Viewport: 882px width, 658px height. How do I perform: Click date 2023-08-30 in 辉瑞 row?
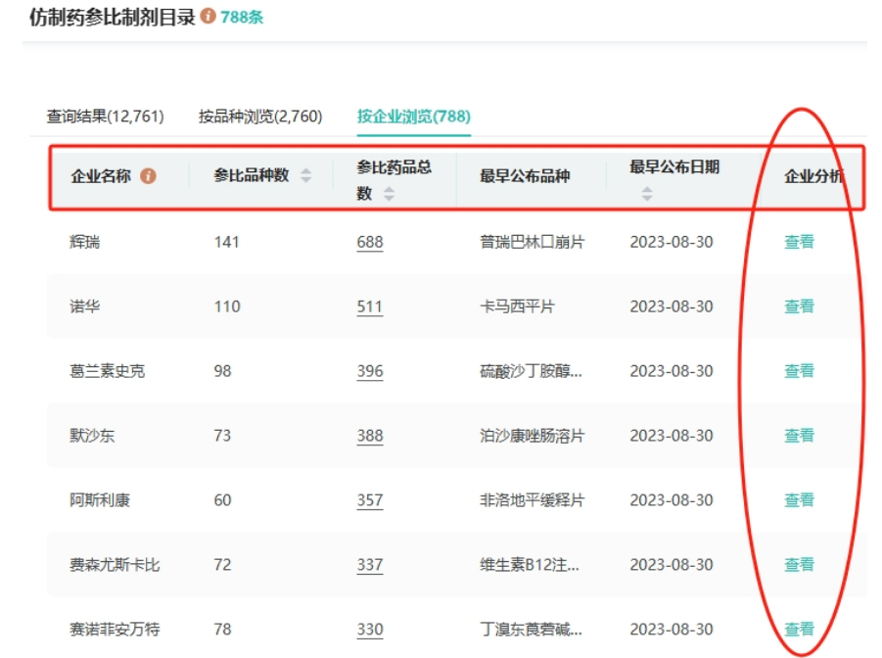pos(672,242)
